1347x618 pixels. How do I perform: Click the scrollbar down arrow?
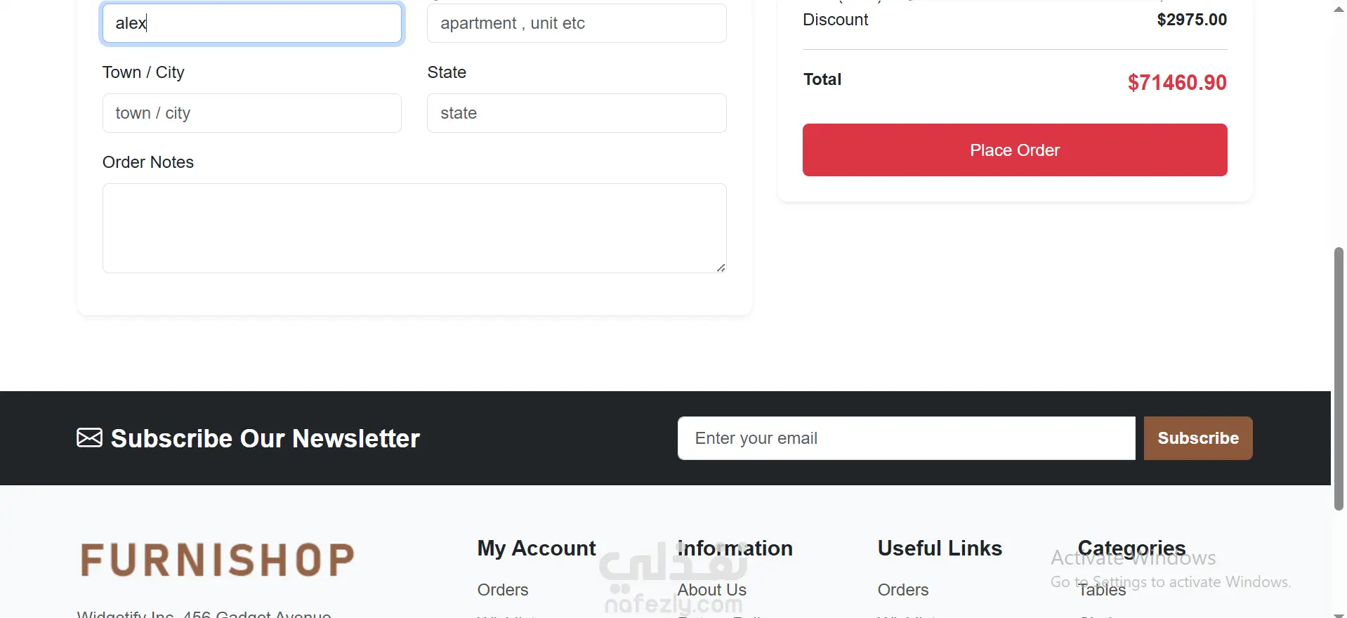(1339, 614)
